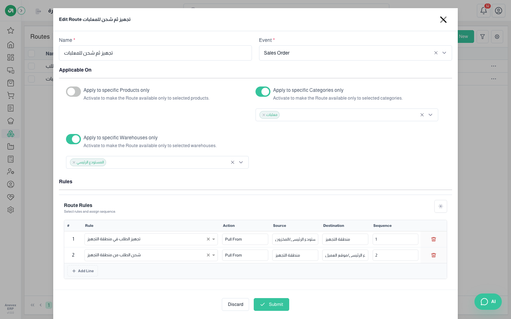
Task: Open filter in Routes list
Action: pos(483,37)
